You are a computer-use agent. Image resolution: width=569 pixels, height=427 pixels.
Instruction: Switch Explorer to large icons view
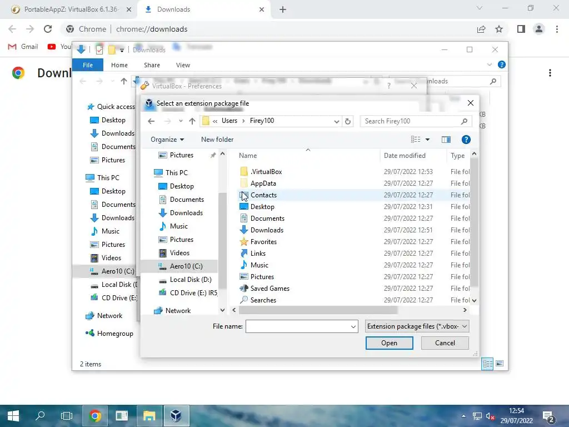(500, 364)
